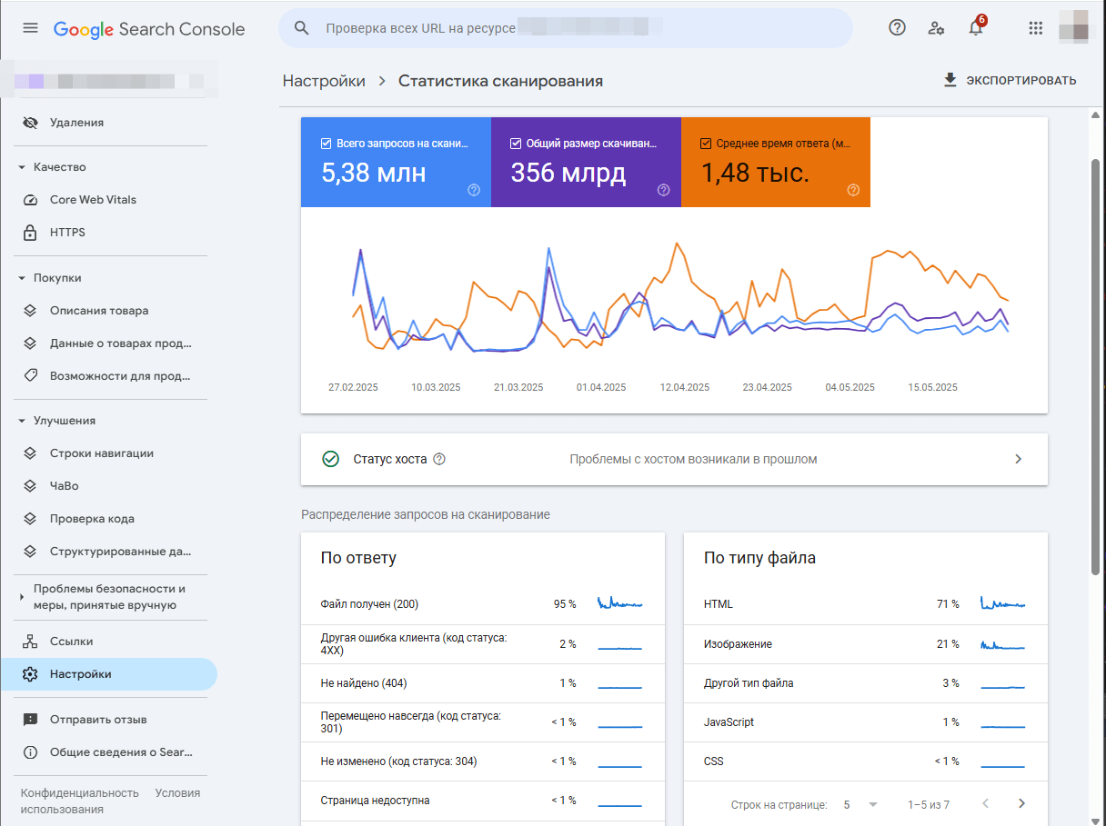
Task: Show help for Статус хоста
Action: point(439,459)
